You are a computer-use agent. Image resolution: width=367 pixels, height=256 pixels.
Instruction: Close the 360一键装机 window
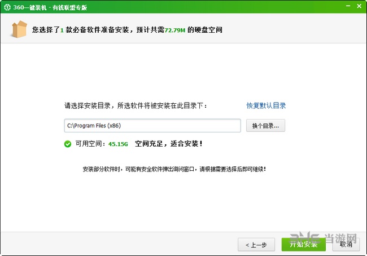click(x=359, y=6)
